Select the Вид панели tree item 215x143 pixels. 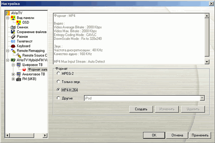click(x=25, y=18)
